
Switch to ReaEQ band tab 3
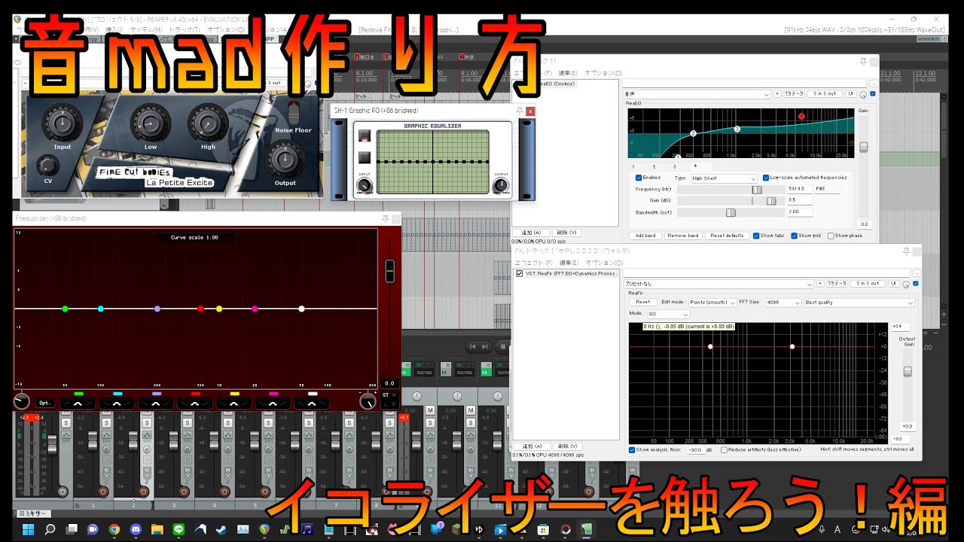pos(675,166)
